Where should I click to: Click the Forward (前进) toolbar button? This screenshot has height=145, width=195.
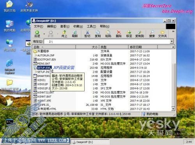pyautogui.click(x=51, y=34)
